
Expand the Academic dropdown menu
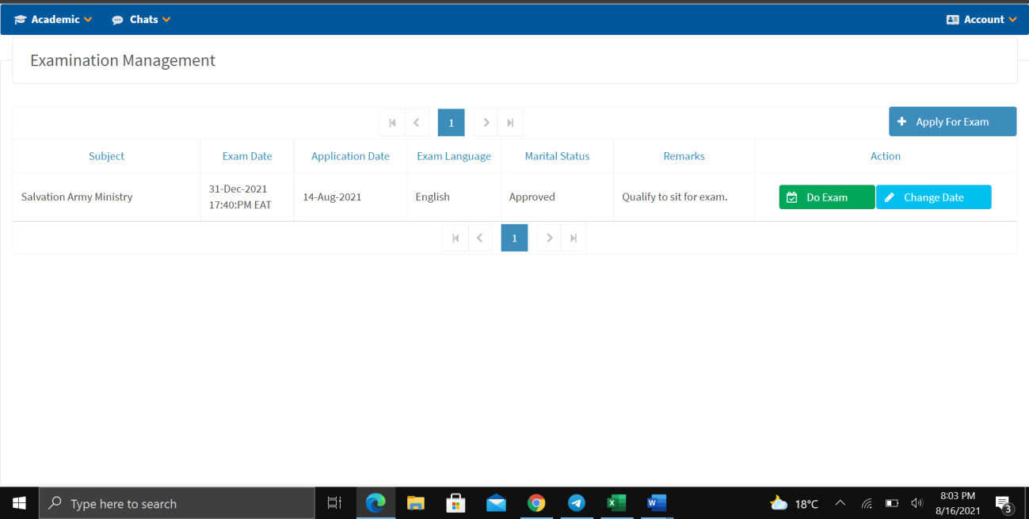54,19
